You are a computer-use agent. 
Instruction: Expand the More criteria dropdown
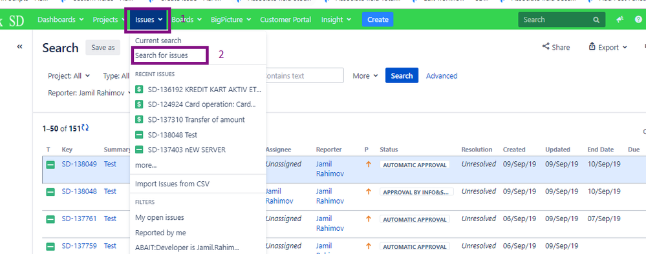tap(365, 75)
